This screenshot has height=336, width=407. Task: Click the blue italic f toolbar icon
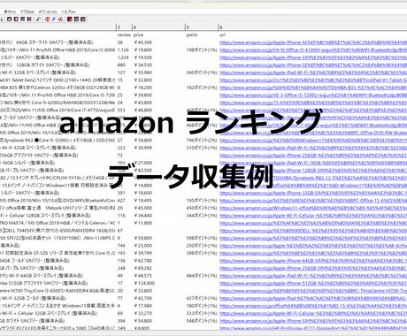coord(54,19)
